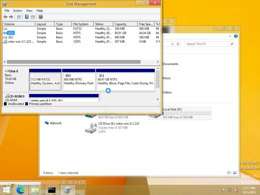The width and height of the screenshot is (260, 195).
Task: Click the Back arrow in Disk Management toolbar
Action: (x=5, y=17)
